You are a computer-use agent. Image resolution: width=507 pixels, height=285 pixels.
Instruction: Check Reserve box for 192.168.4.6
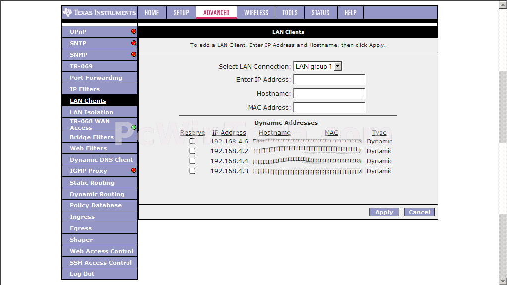click(192, 141)
